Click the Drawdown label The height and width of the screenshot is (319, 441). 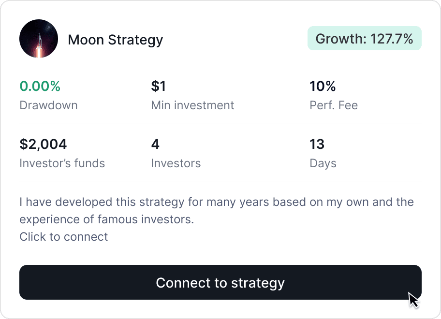pyautogui.click(x=48, y=105)
